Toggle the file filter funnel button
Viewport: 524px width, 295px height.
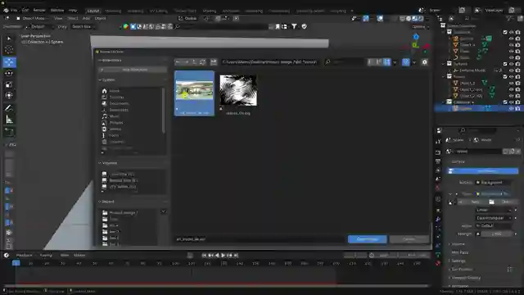pyautogui.click(x=406, y=62)
